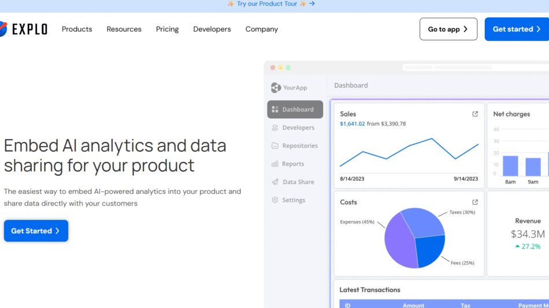The image size is (549, 308).
Task: Open the Try our Product Tour link
Action: click(x=271, y=4)
